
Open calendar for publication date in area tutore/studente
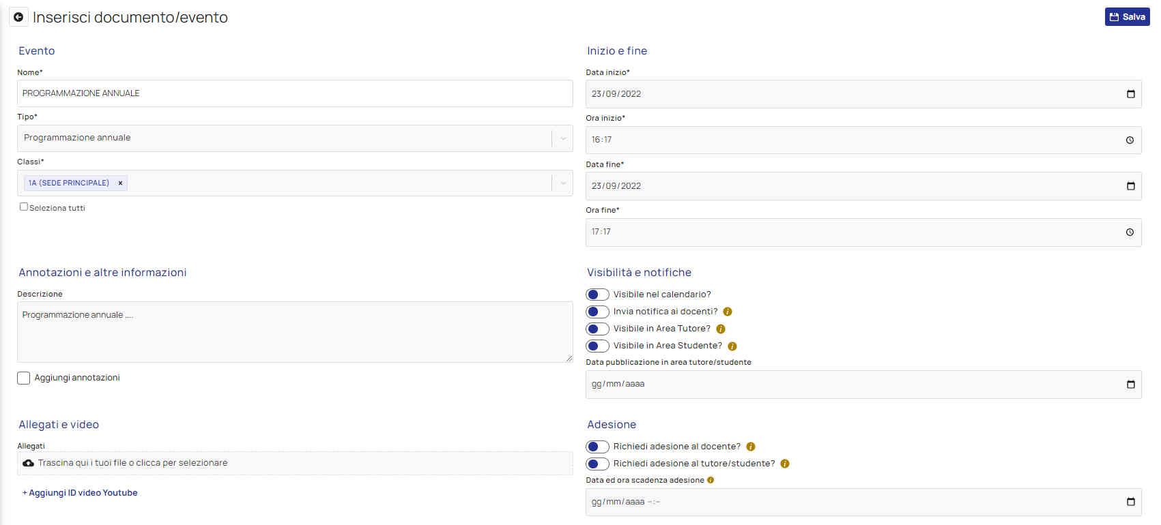pos(1130,385)
